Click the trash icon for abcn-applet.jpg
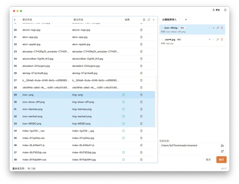This screenshot has width=239, height=184. pos(141,44)
